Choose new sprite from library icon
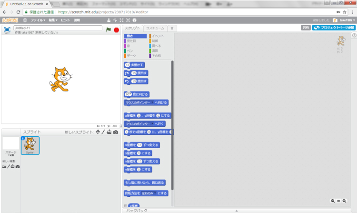This screenshot has width=357, height=213. 98,132
